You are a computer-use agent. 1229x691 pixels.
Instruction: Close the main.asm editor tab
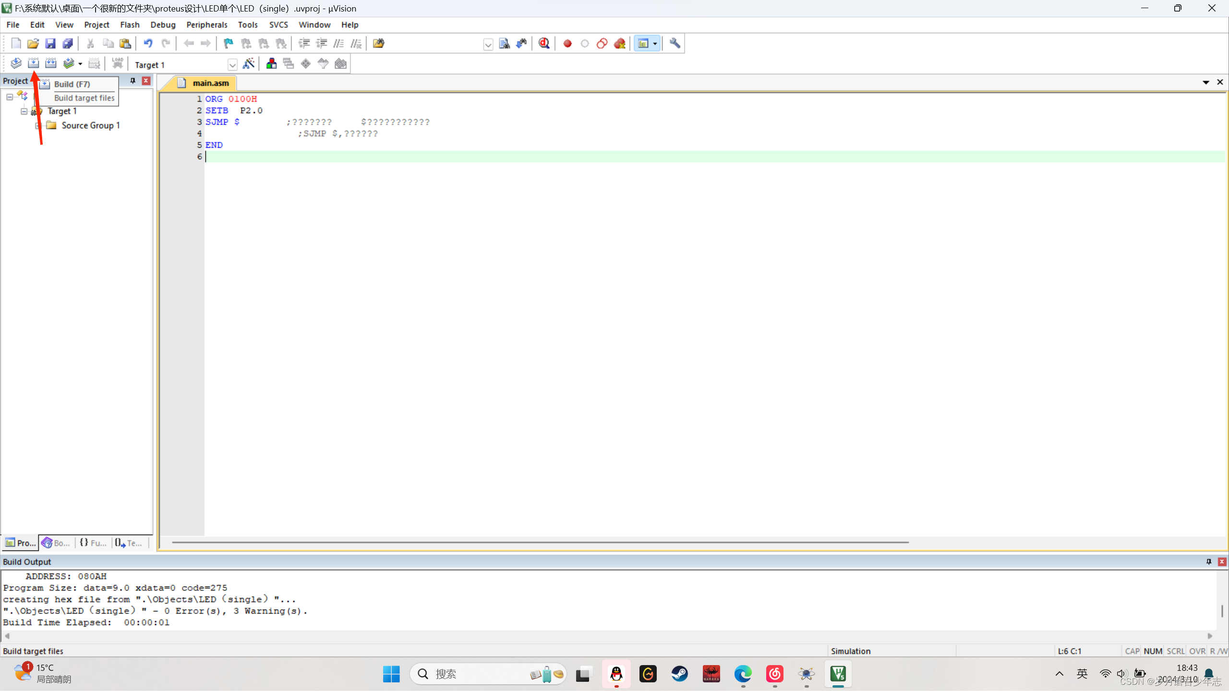point(1220,83)
